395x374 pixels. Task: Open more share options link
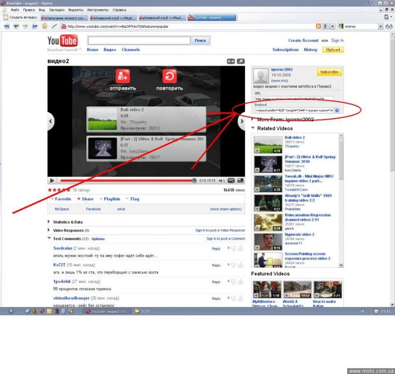226,209
